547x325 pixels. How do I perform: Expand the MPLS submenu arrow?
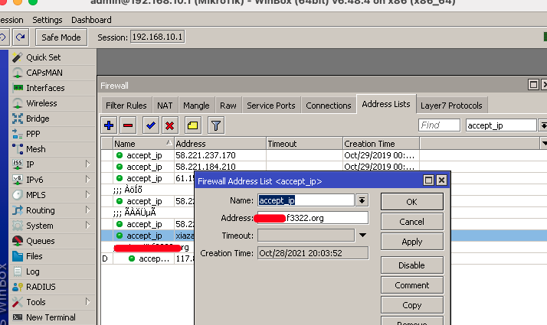point(88,195)
